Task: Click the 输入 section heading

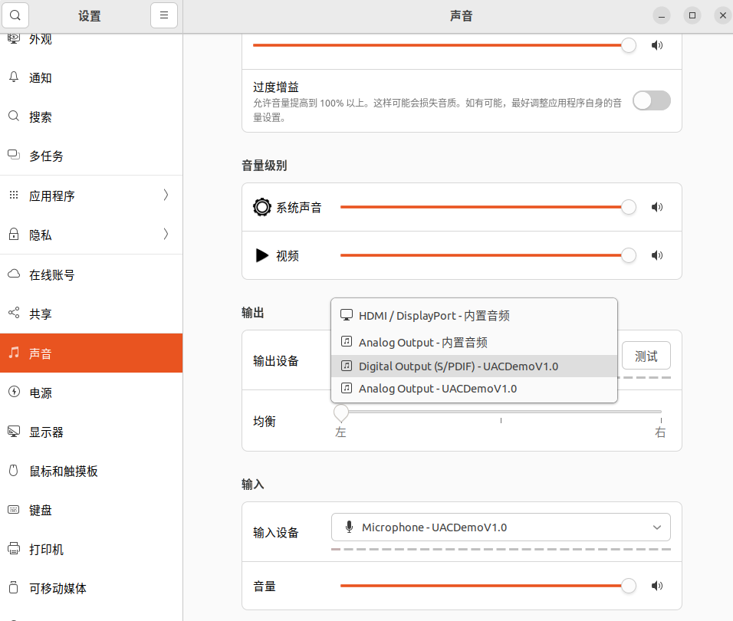Action: point(253,484)
